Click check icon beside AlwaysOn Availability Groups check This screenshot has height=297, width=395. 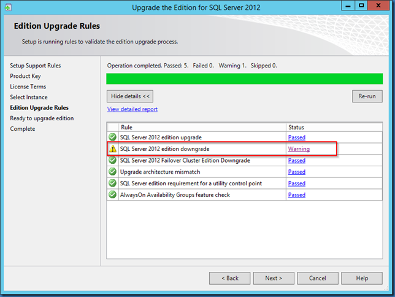pos(112,195)
